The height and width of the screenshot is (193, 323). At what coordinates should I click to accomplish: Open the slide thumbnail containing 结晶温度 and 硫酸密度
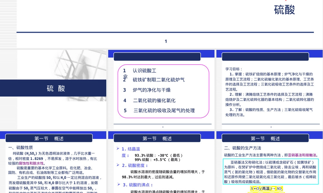pos(161,162)
